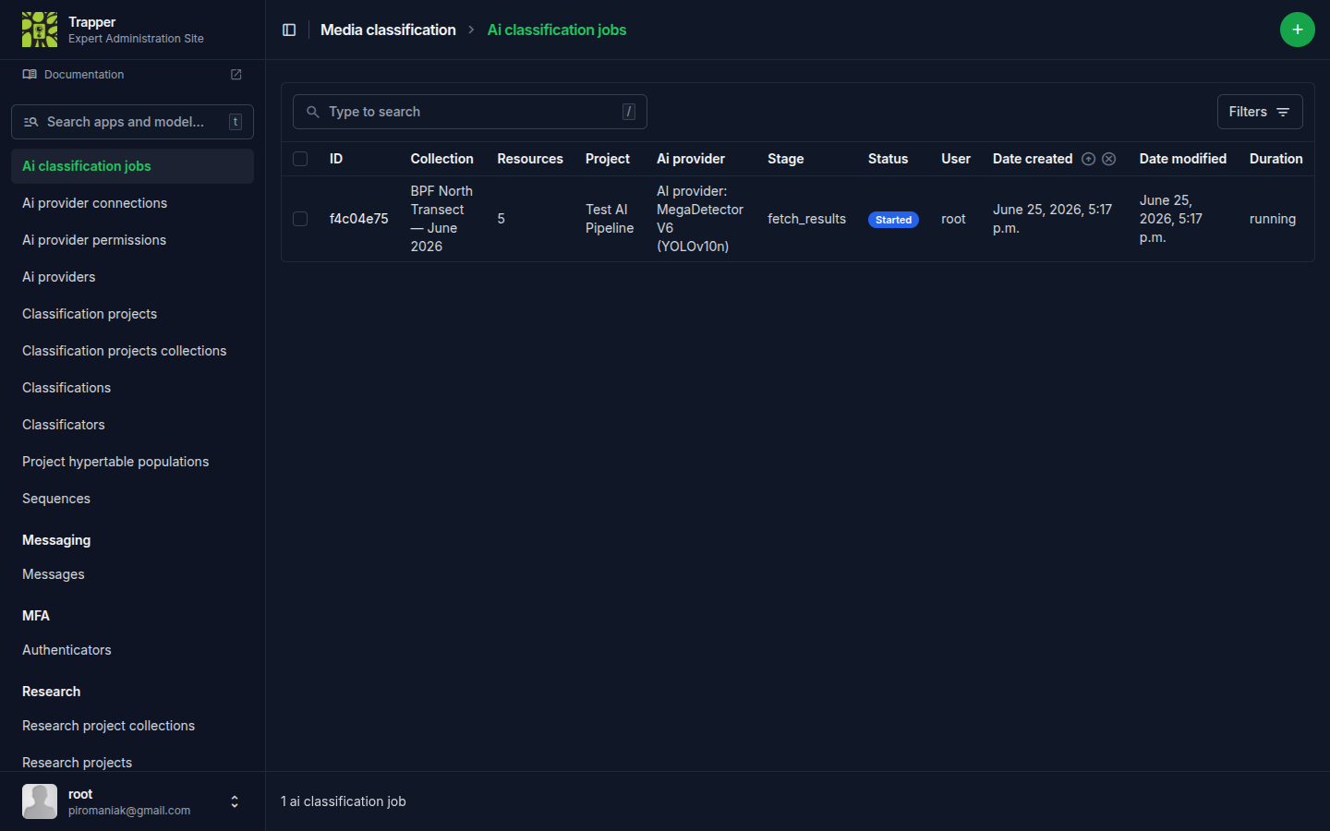
Task: Open Classification projects
Action: (132, 314)
